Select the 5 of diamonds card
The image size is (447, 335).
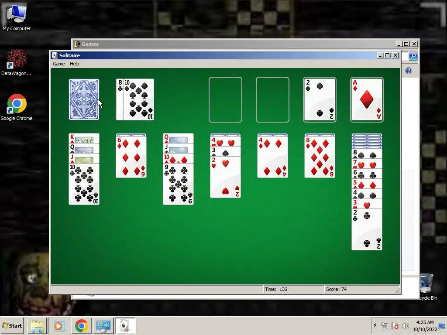(367, 184)
